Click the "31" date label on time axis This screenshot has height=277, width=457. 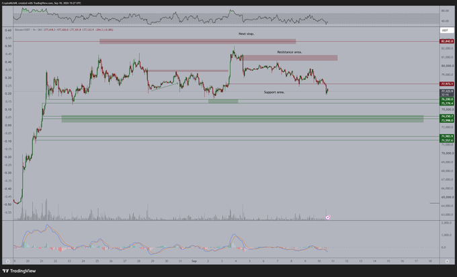[180, 262]
